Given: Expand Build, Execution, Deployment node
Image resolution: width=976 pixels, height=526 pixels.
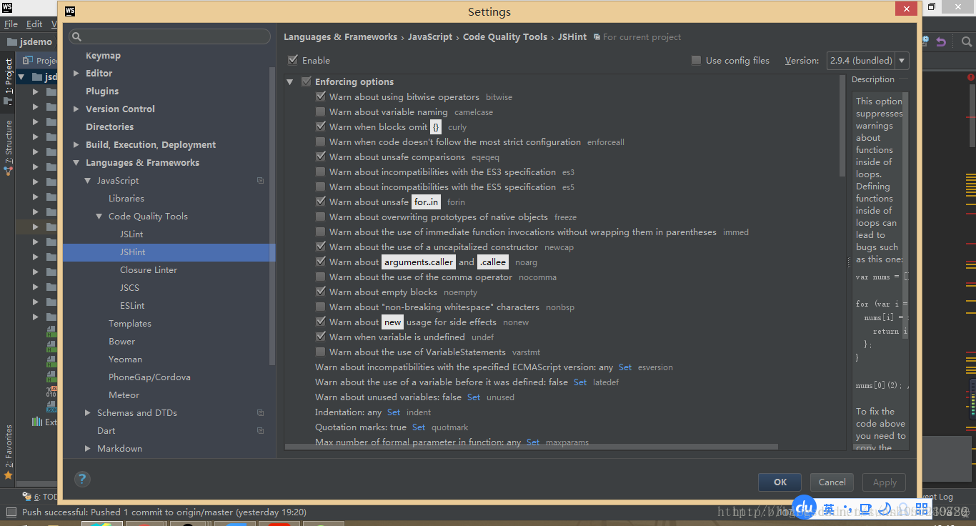Looking at the screenshot, I should [x=76, y=144].
